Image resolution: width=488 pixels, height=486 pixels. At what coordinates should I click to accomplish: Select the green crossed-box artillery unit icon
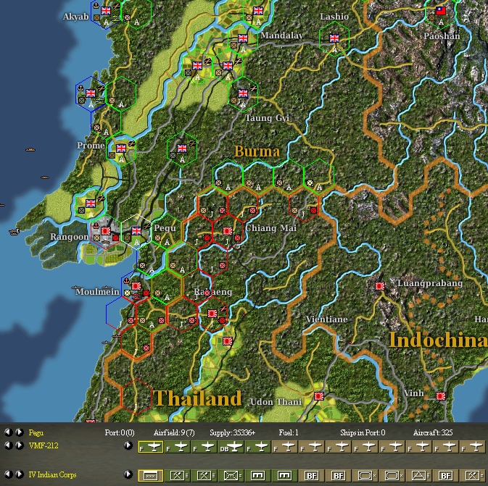231,475
